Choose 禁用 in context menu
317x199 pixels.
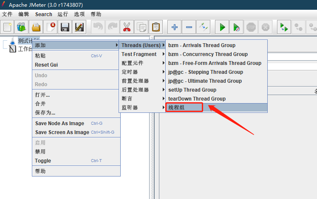76,152
